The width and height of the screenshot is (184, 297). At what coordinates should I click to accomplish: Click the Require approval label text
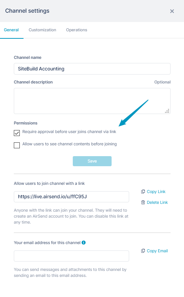(69, 132)
